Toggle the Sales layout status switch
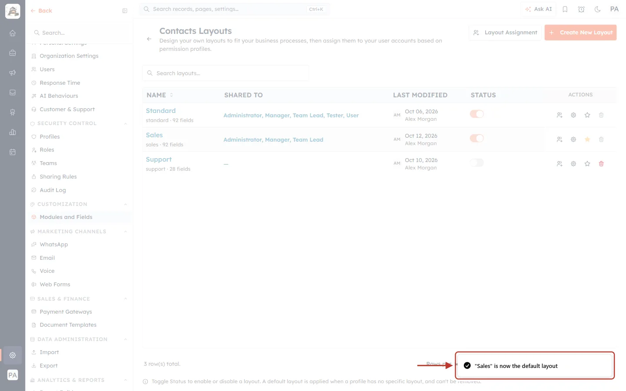 tap(477, 138)
